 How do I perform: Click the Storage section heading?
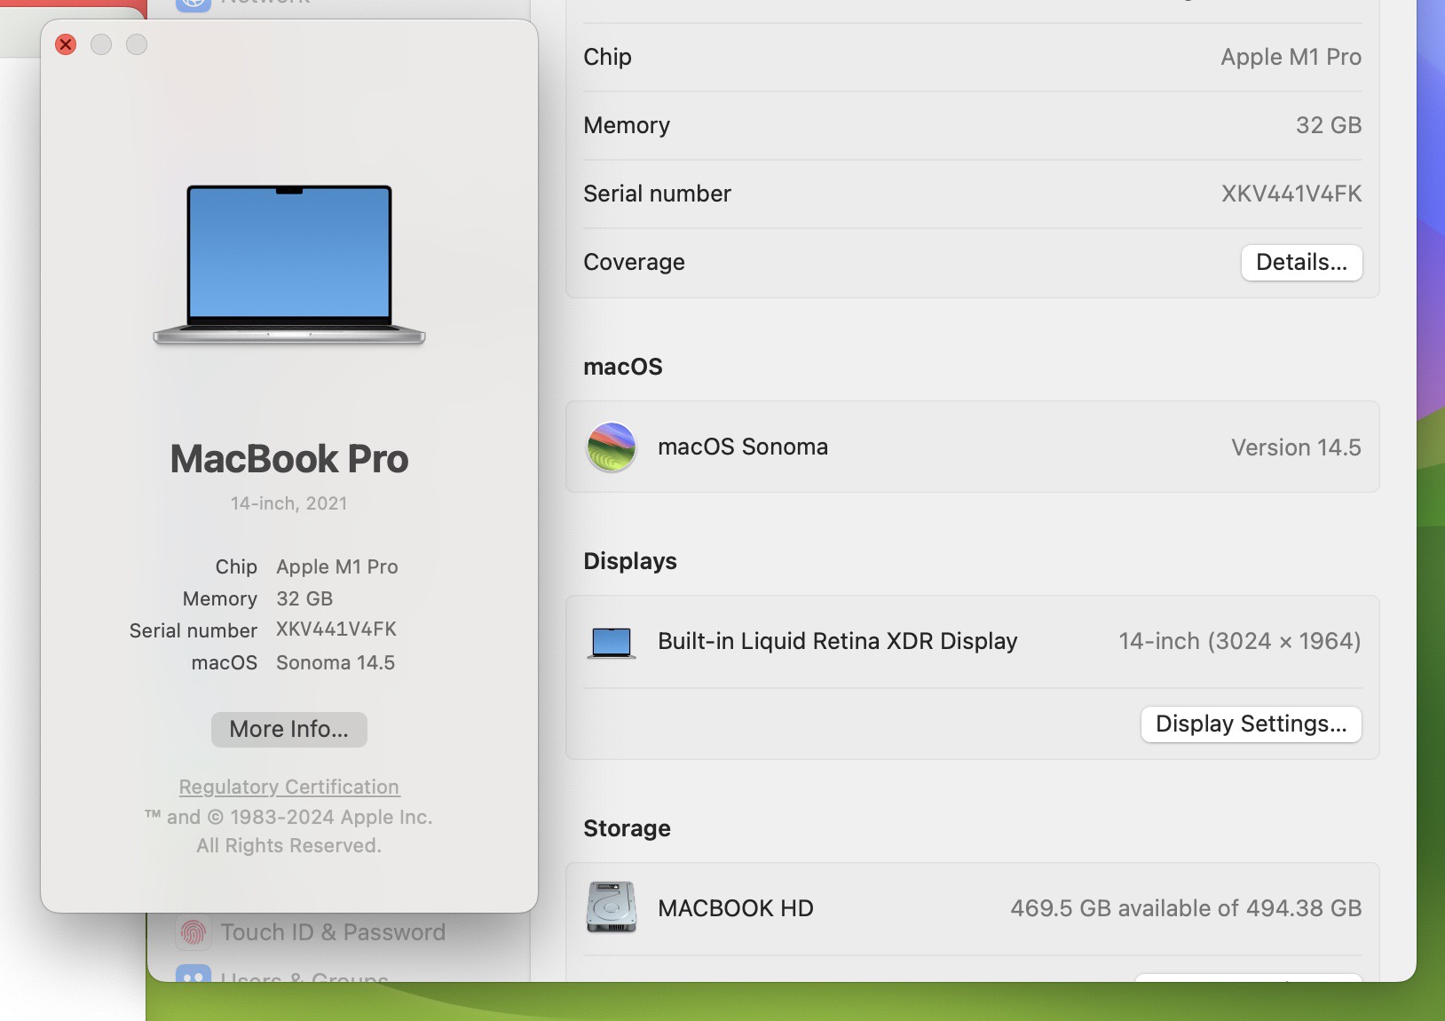[627, 828]
